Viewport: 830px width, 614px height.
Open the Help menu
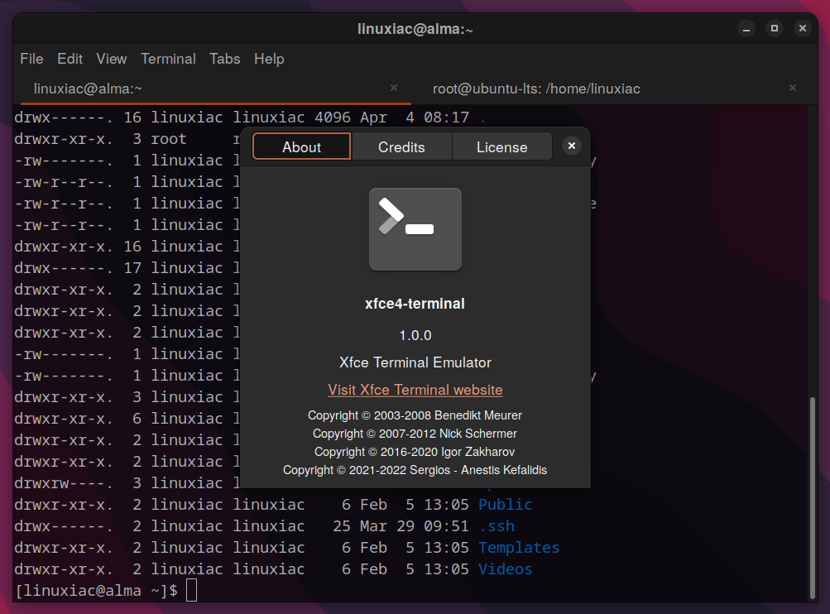269,59
